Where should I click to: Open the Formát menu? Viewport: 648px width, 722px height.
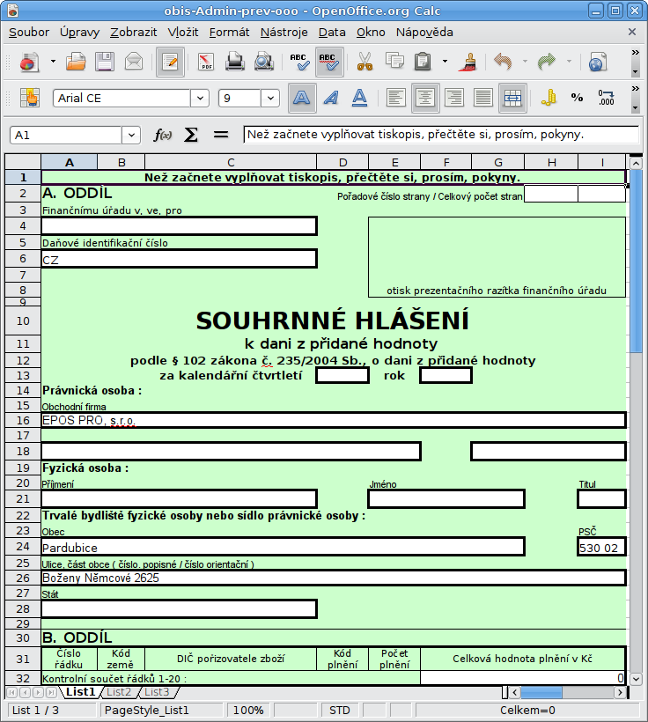pos(229,32)
